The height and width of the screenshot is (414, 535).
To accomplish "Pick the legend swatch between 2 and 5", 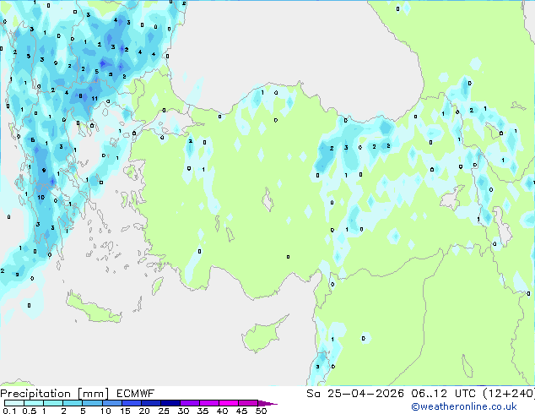I will pos(73,403).
